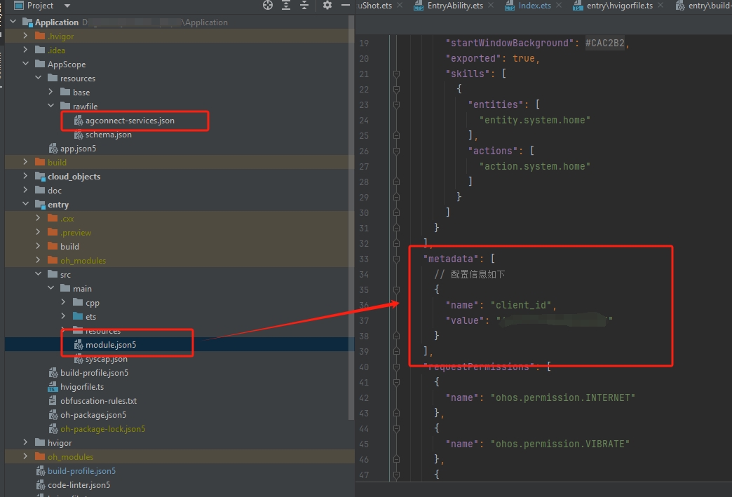Click the Project tree vertical scrollbar
This screenshot has height=497, width=732.
351,217
